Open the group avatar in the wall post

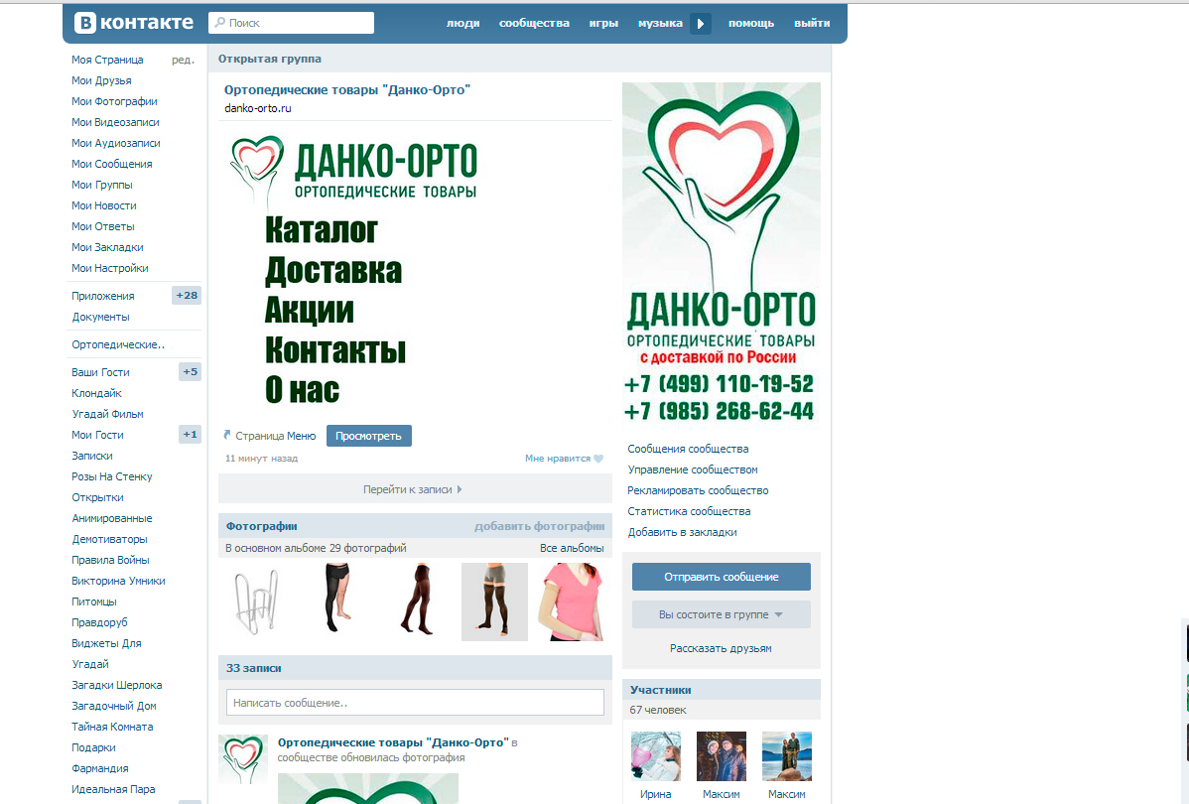point(243,759)
